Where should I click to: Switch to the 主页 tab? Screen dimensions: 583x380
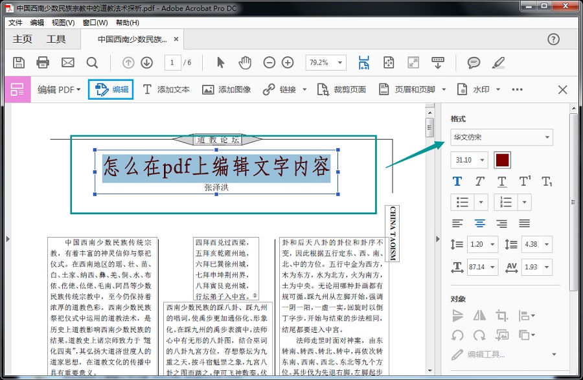pos(22,39)
